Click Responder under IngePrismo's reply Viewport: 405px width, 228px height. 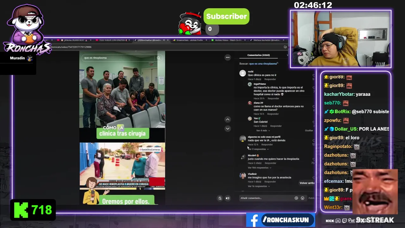point(273,98)
